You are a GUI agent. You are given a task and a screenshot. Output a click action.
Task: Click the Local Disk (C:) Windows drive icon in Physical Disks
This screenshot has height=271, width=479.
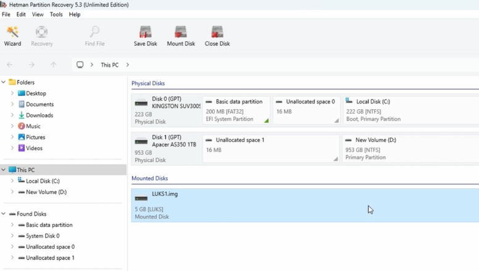click(x=349, y=101)
